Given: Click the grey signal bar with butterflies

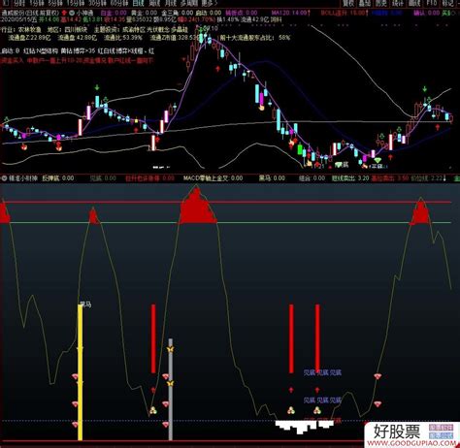Looking at the screenshot, I should coord(171,390).
